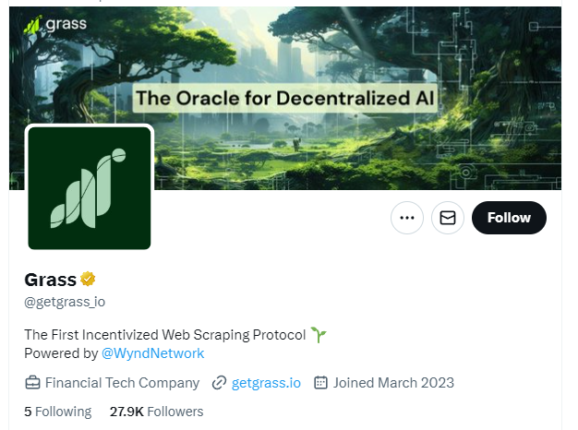The image size is (578, 430).
Task: Click the Financial Tech Company label
Action: (122, 382)
